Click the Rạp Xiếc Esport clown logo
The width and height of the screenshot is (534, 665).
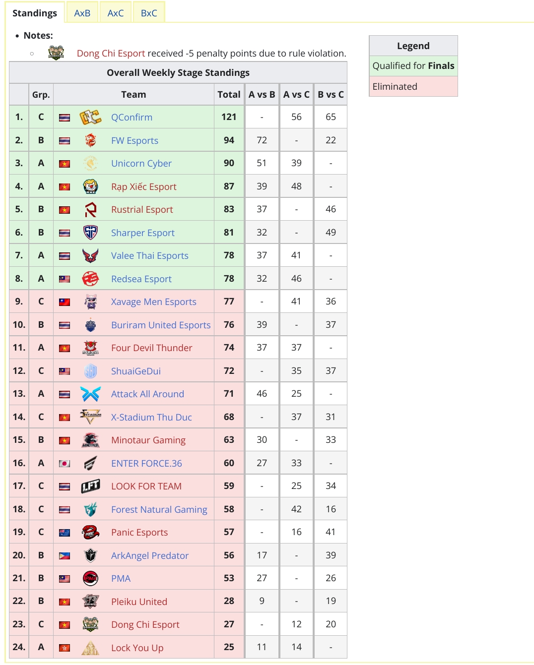pyautogui.click(x=90, y=186)
